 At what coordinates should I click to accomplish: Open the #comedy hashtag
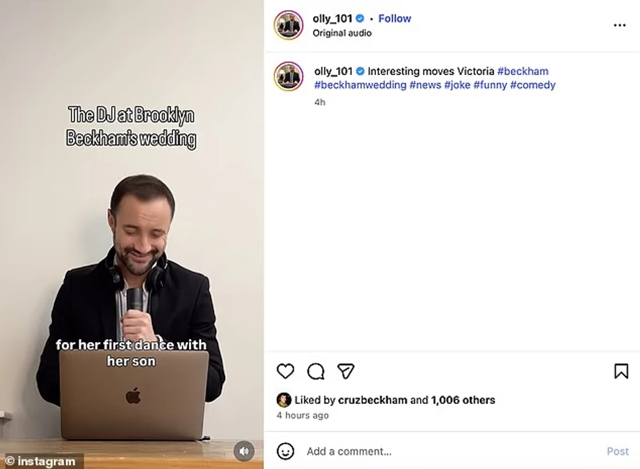[533, 85]
